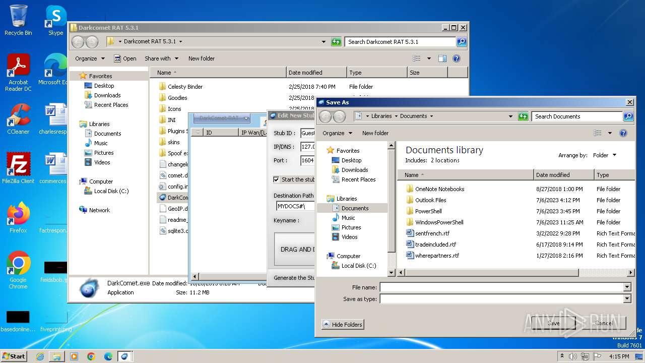Open DarkComet-RAT dropdown menu

pos(222,118)
